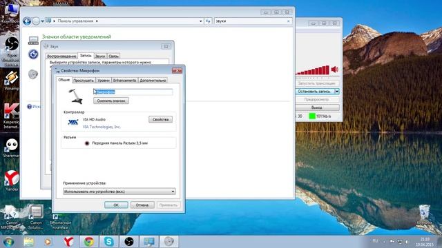This screenshot has width=442, height=248.
Task: Open the Levels (Уровни) tab
Action: click(x=104, y=81)
